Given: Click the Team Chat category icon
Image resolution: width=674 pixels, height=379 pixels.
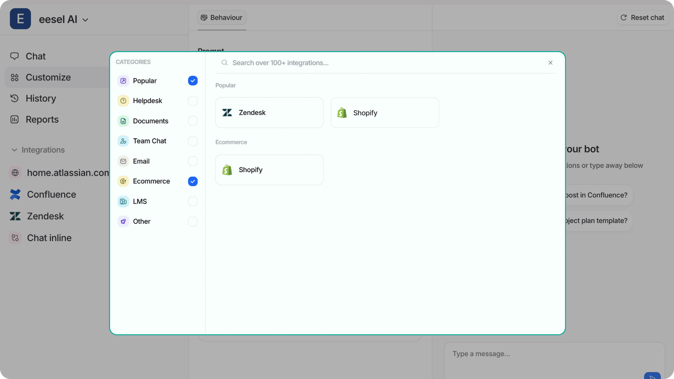Looking at the screenshot, I should coord(123,141).
